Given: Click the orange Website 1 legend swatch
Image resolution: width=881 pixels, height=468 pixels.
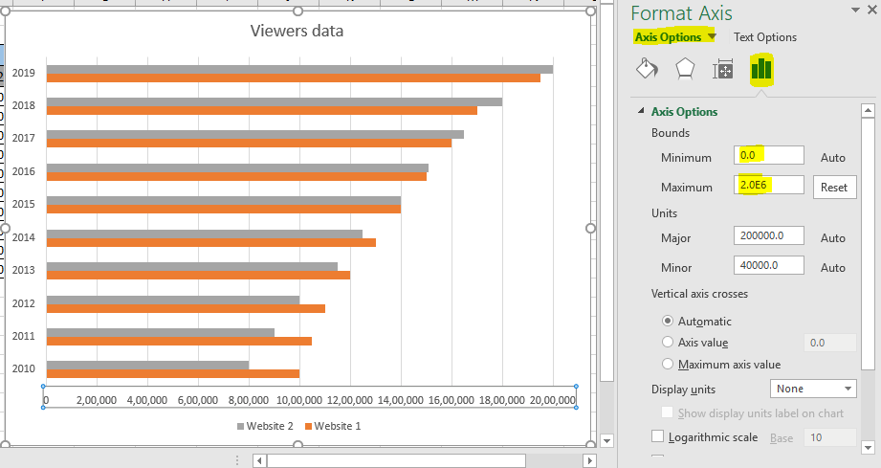Looking at the screenshot, I should 308,426.
